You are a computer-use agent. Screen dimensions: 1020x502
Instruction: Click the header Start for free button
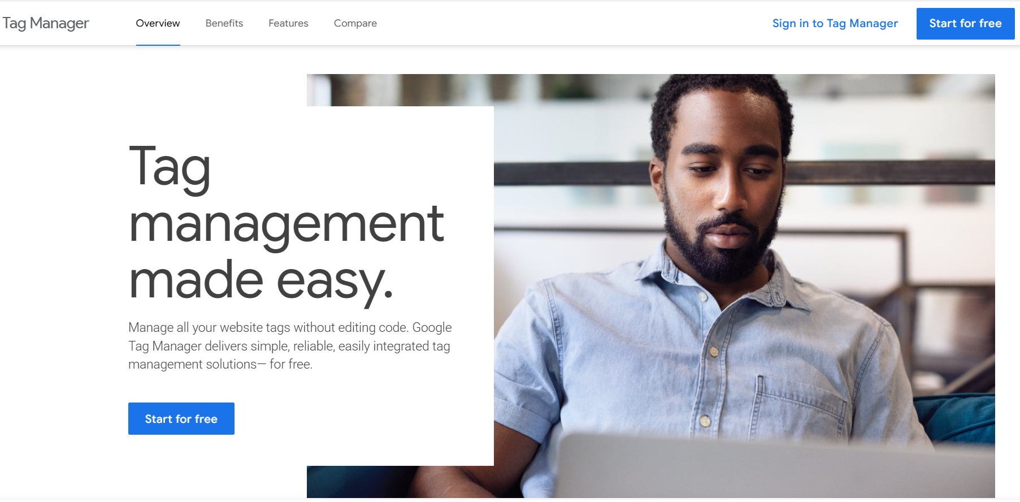[x=965, y=24]
